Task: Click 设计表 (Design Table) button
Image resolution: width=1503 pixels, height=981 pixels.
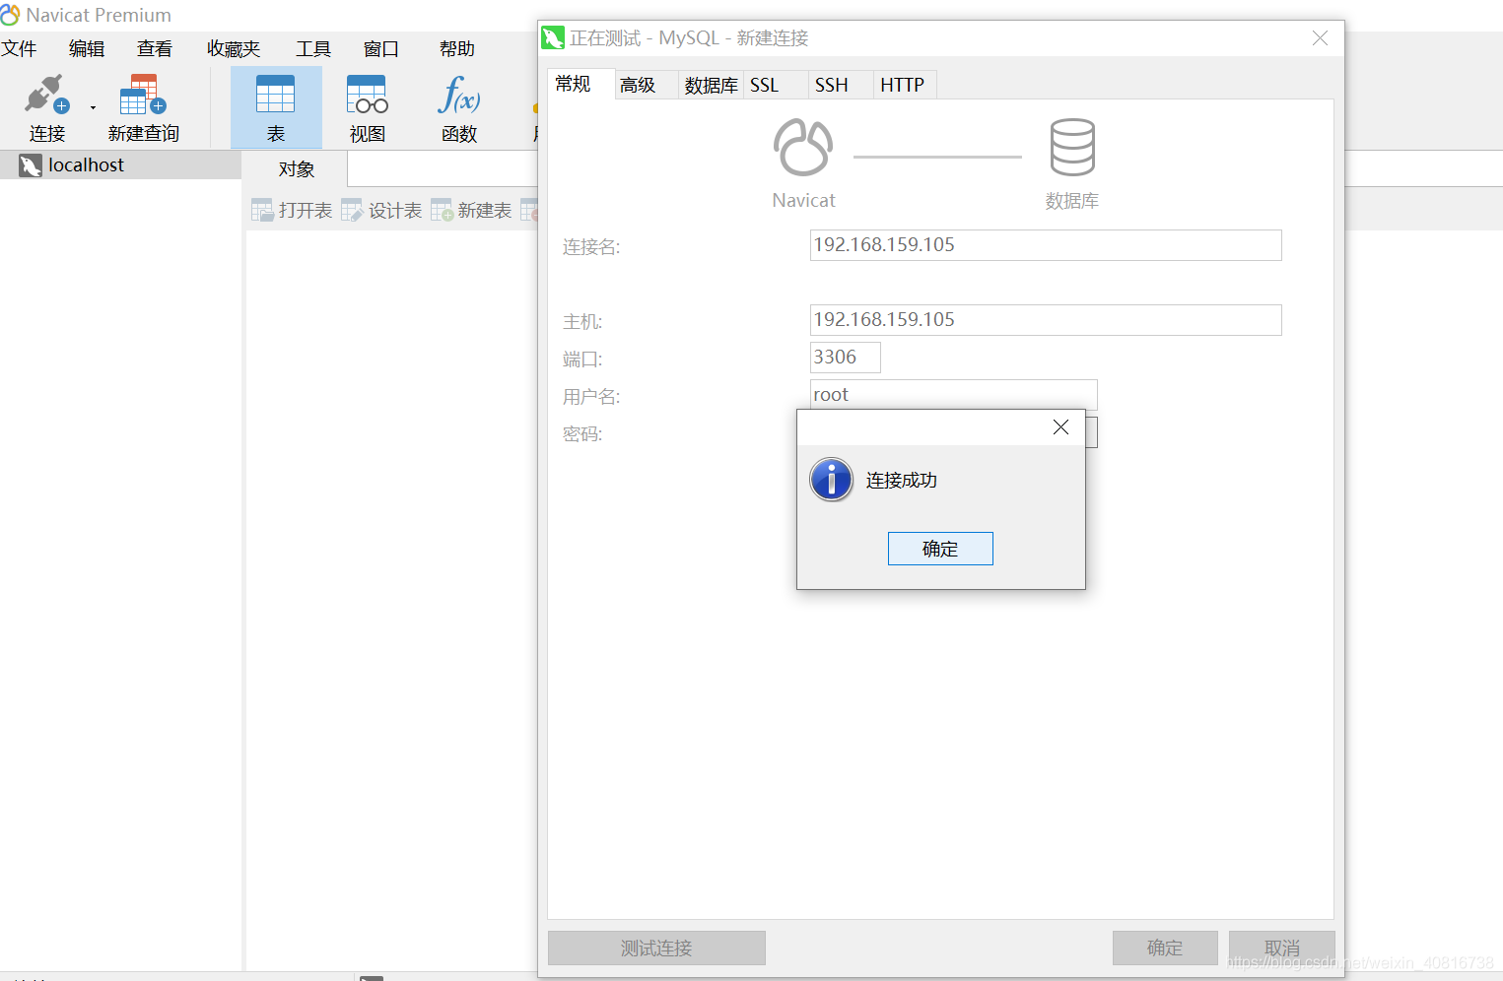Action: click(x=381, y=210)
